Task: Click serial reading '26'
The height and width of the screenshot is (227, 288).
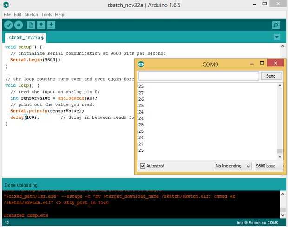Action: pos(141,99)
